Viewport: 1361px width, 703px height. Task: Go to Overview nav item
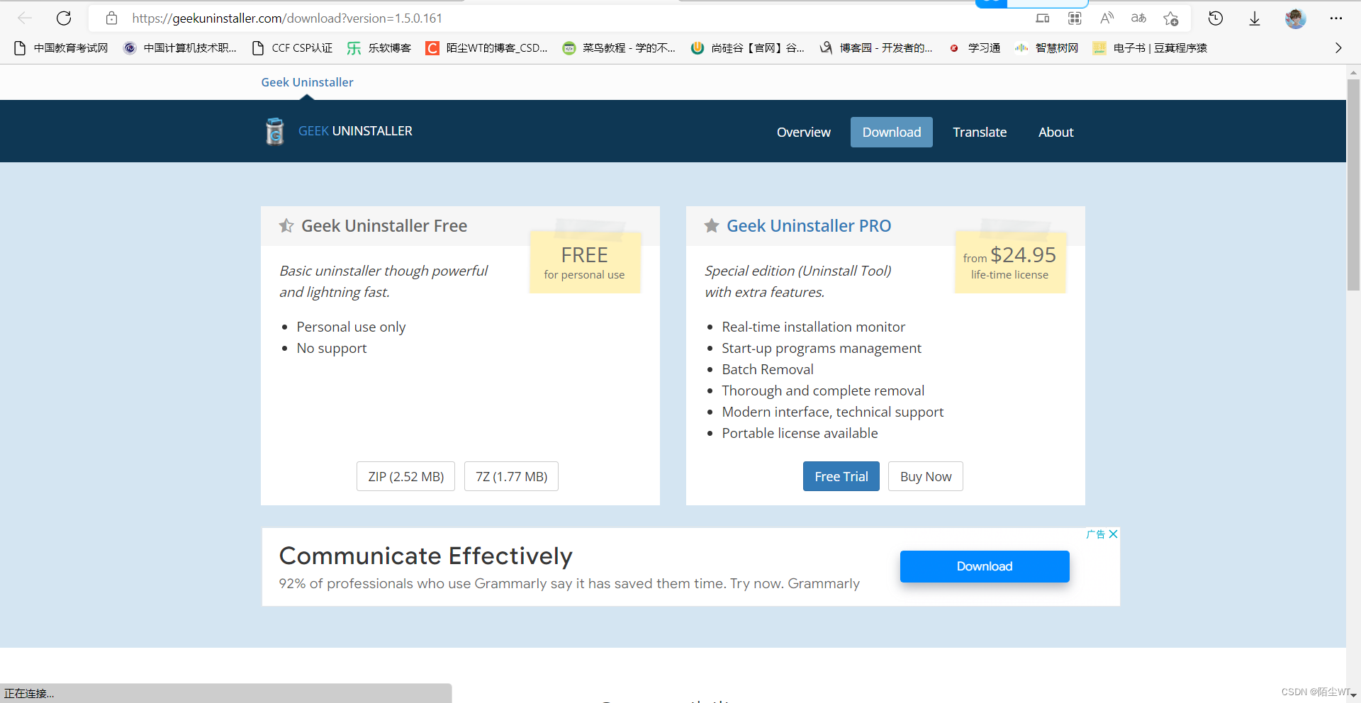coord(803,133)
